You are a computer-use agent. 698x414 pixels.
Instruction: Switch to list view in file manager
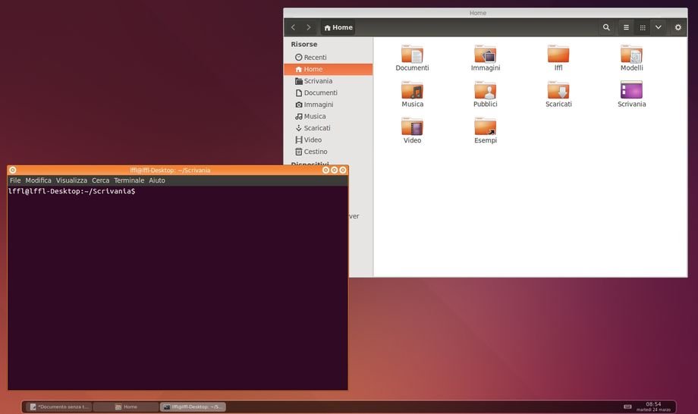(x=626, y=27)
